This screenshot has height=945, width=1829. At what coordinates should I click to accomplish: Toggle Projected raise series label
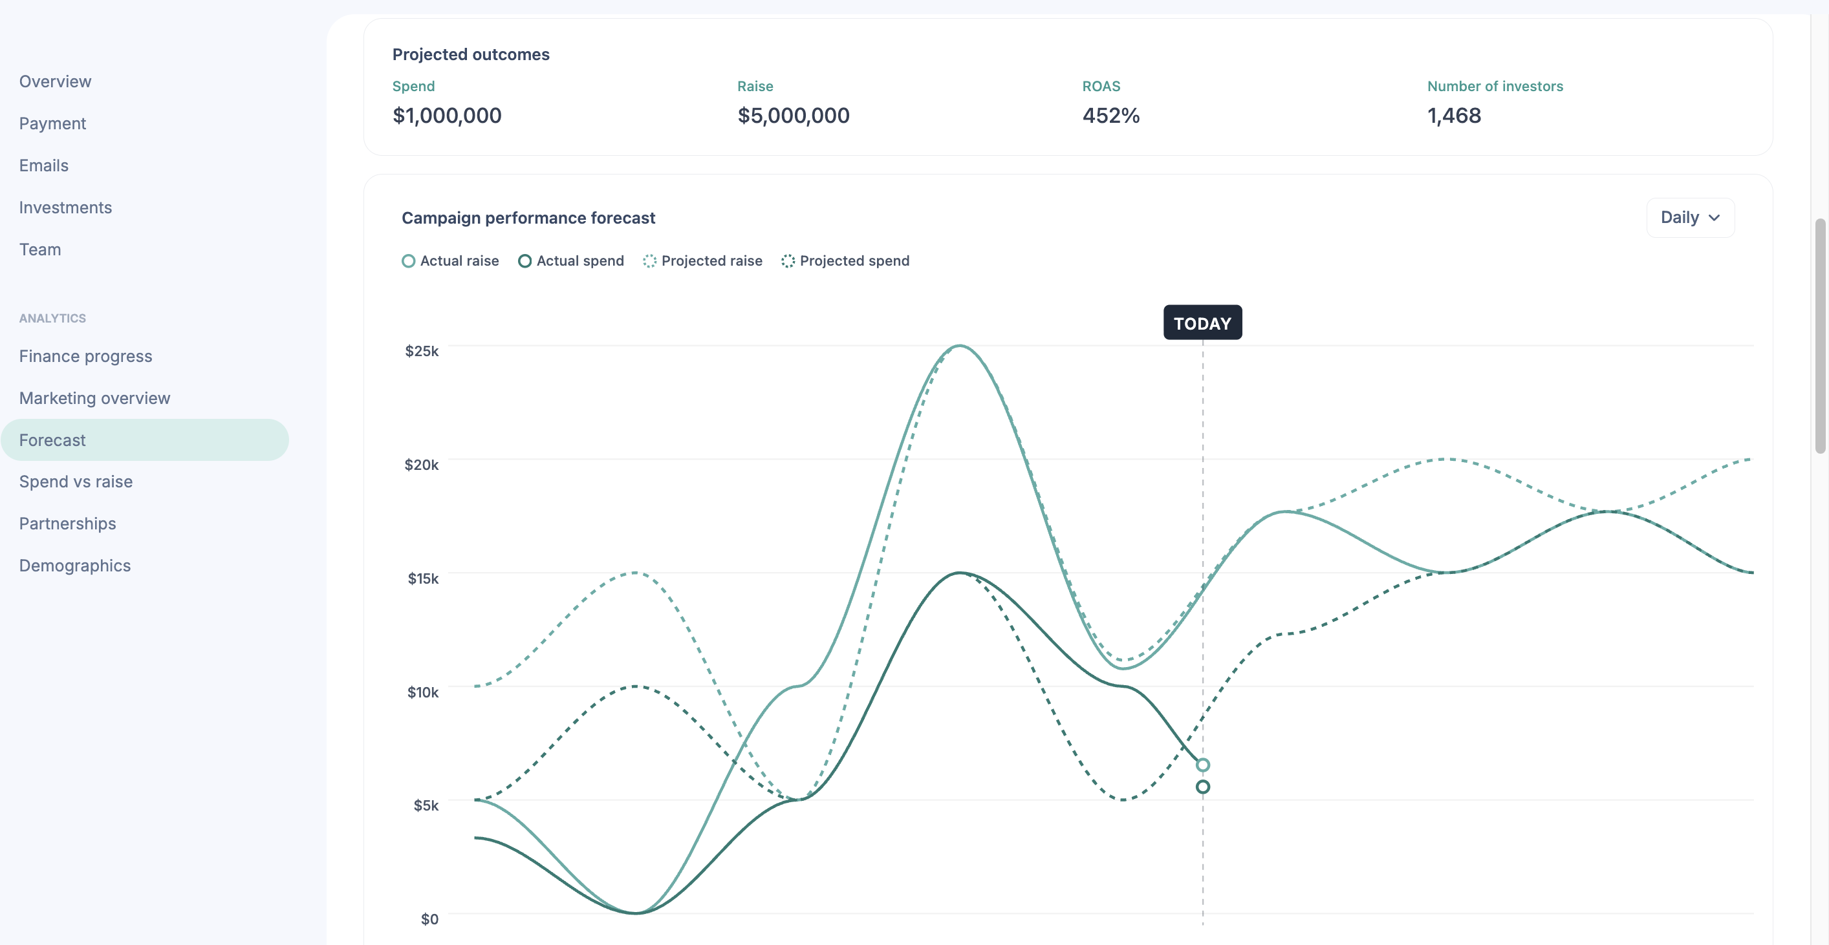click(x=711, y=261)
